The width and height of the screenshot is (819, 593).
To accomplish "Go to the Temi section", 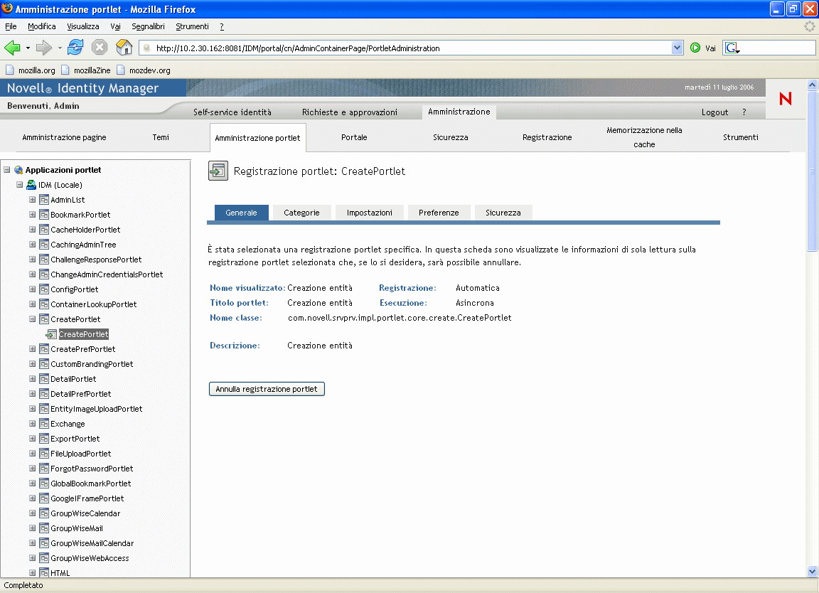I will (x=161, y=137).
